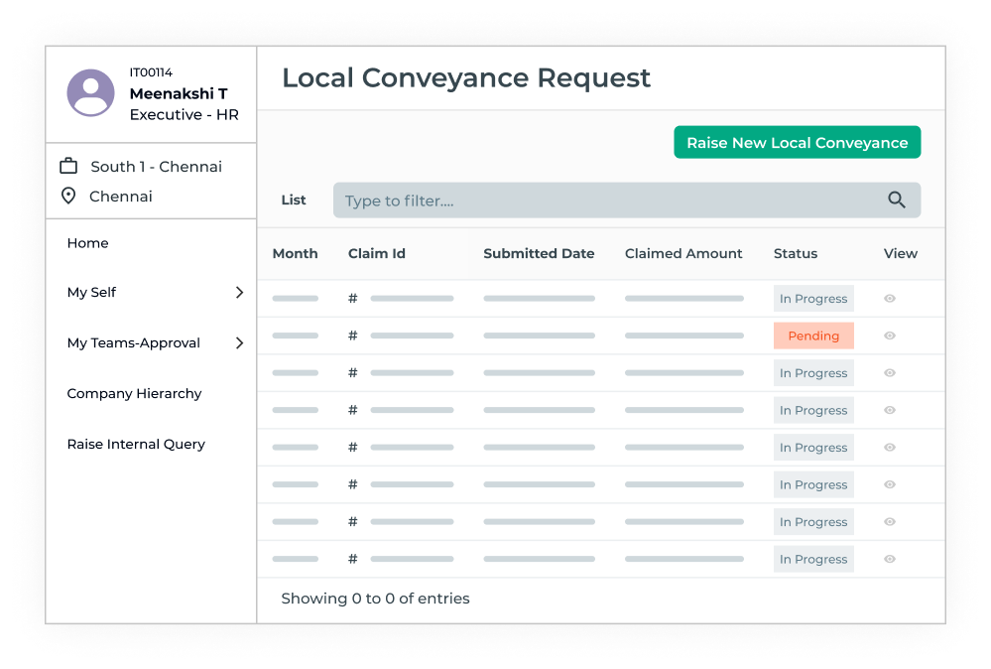Select Raise Internal Query in sidebar
This screenshot has width=991, height=669.
tap(136, 445)
